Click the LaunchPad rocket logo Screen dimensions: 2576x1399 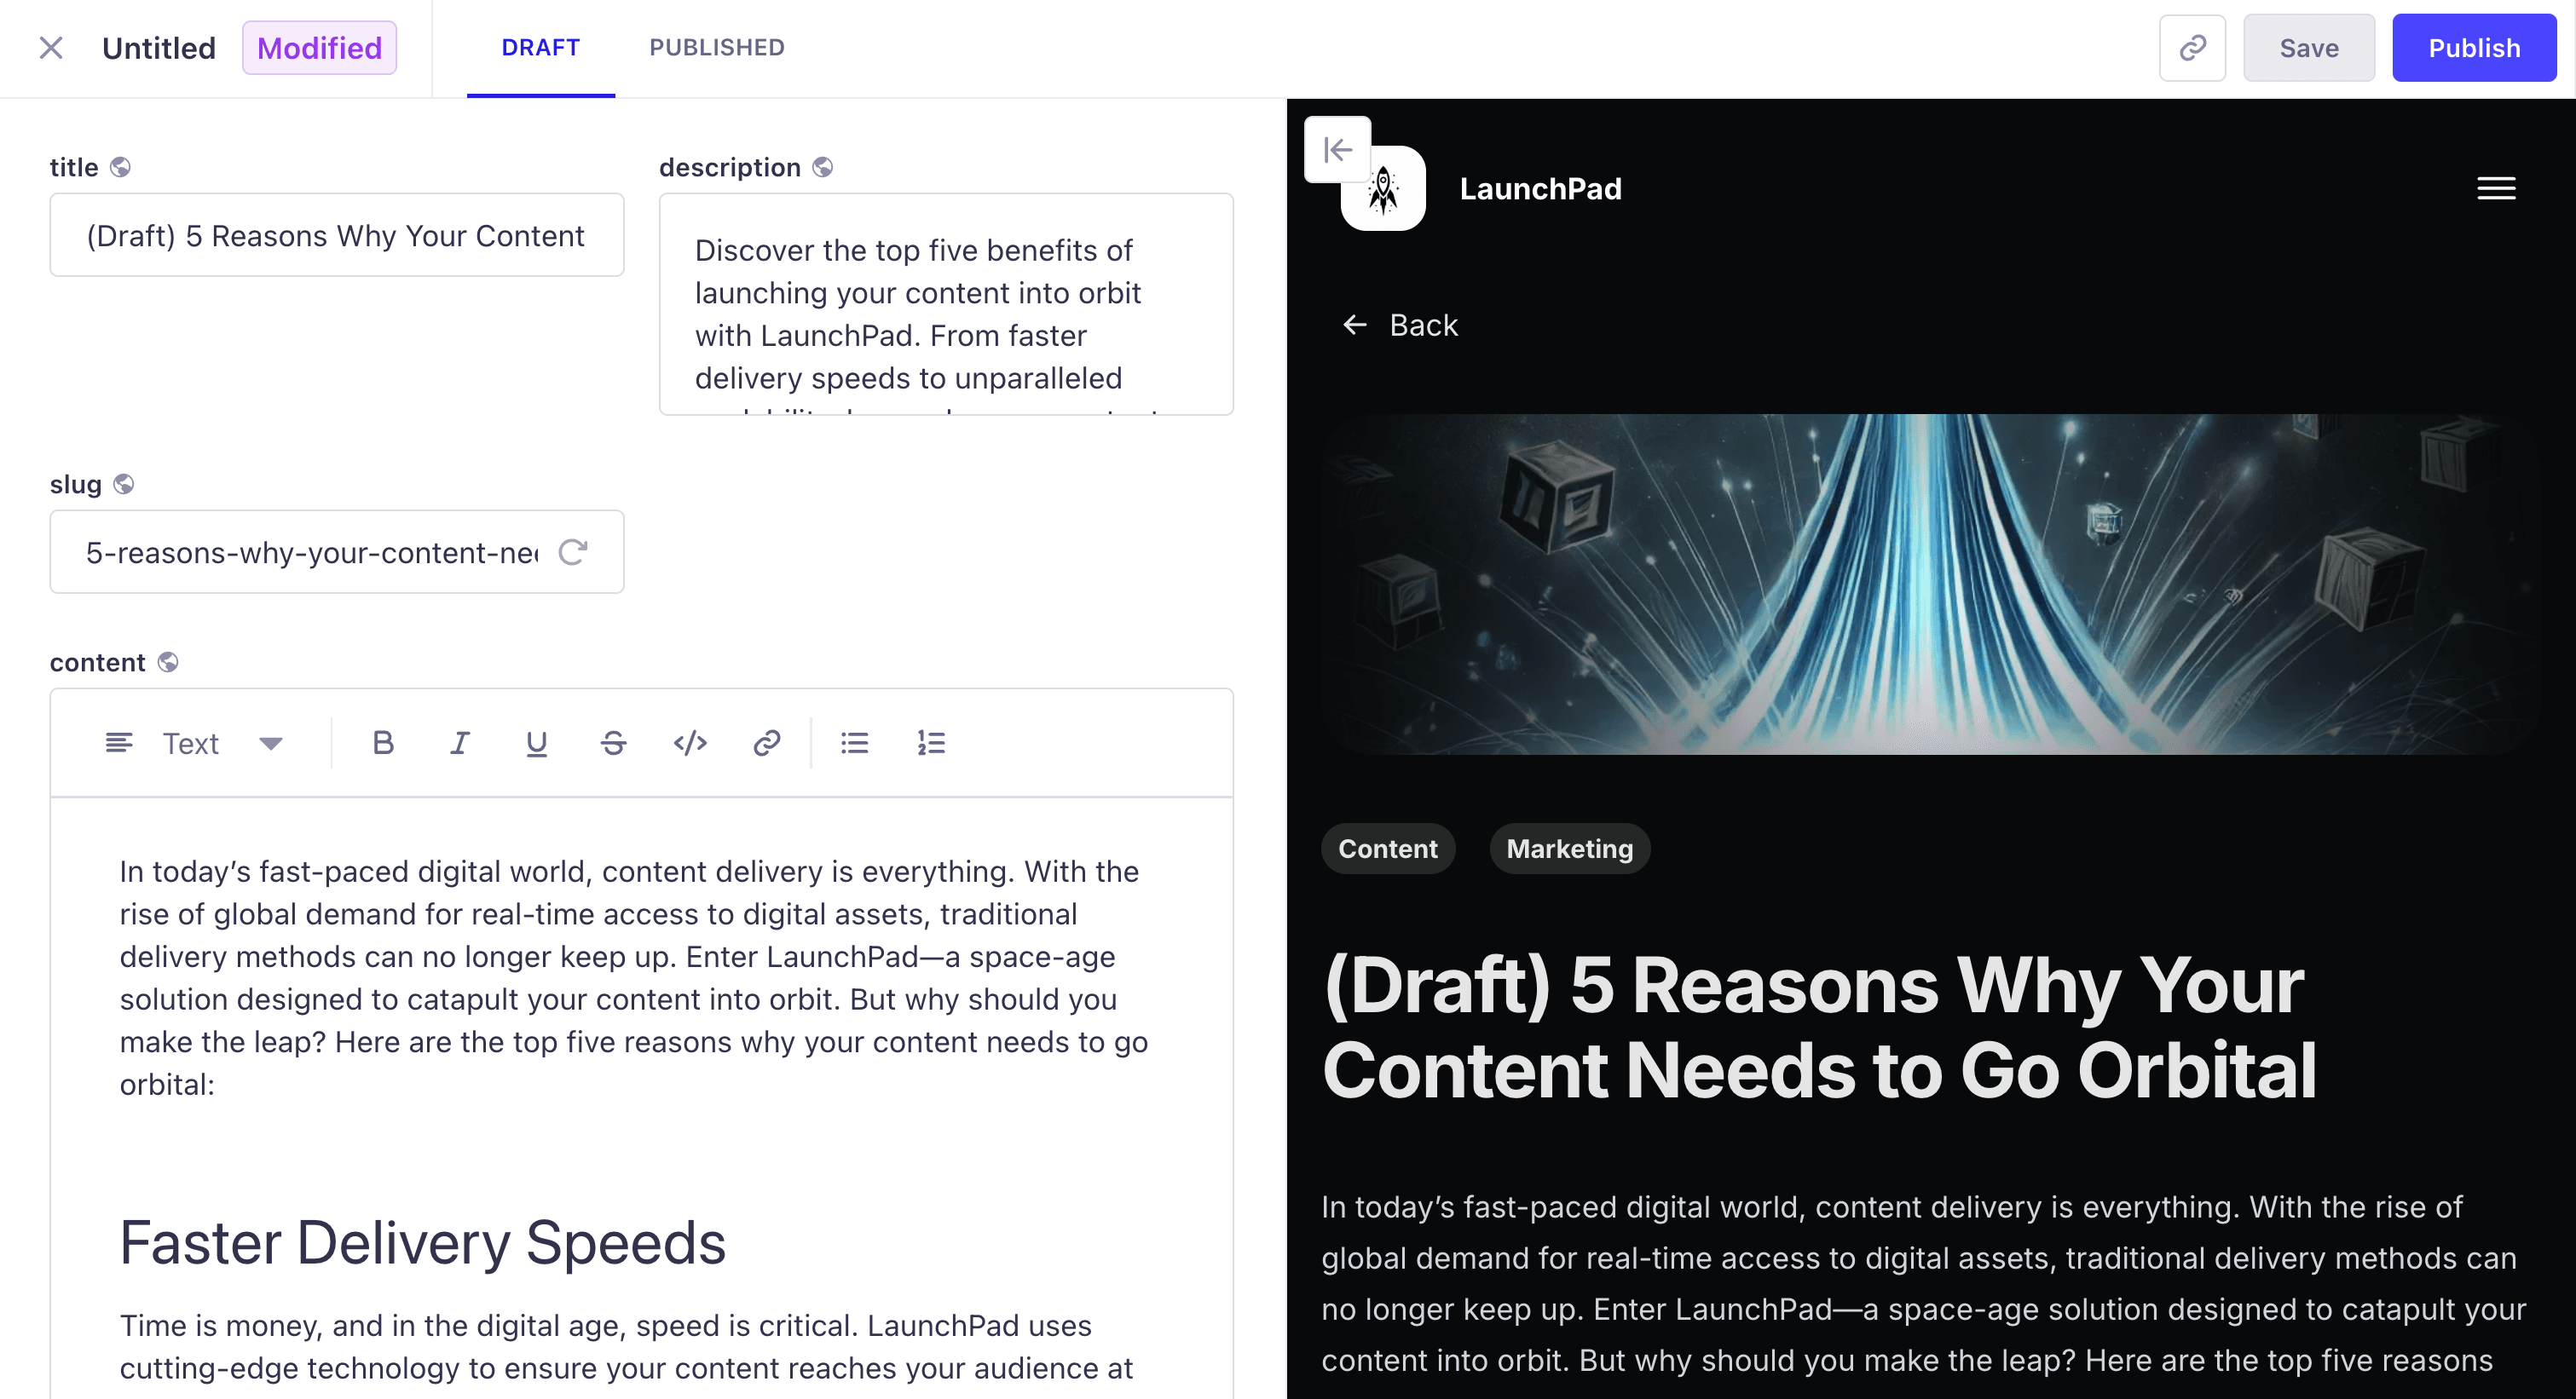pyautogui.click(x=1385, y=190)
